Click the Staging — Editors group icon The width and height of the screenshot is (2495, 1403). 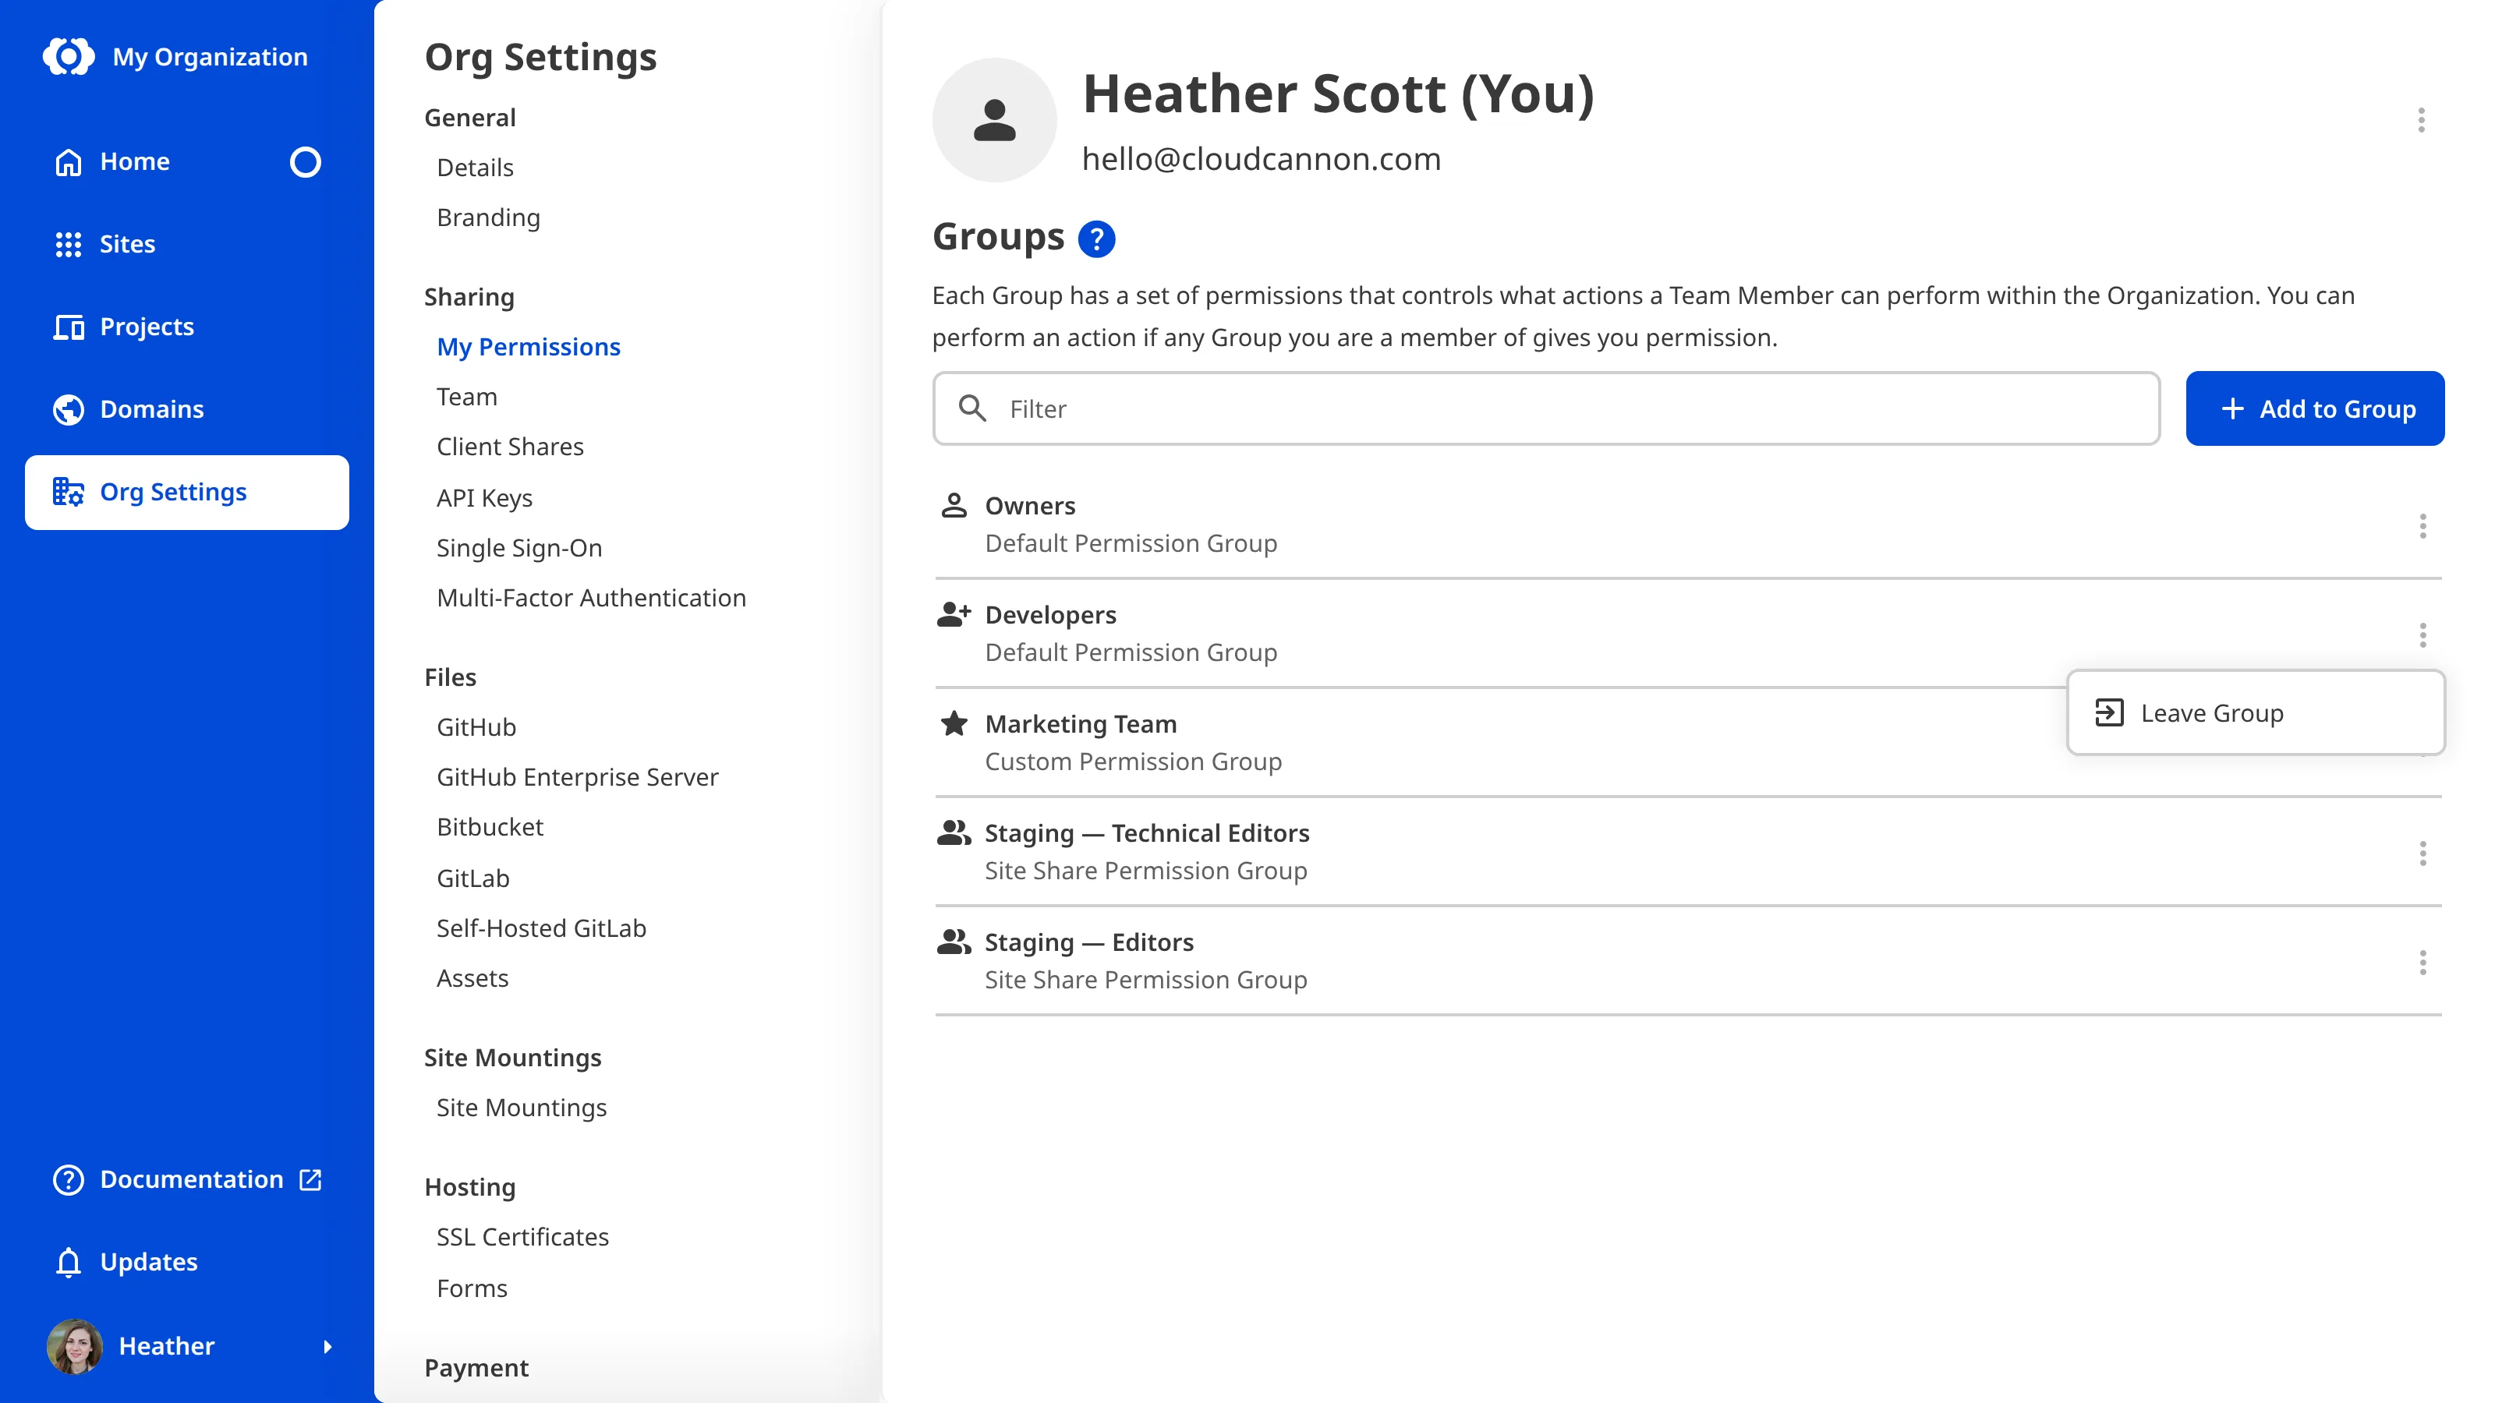[954, 942]
